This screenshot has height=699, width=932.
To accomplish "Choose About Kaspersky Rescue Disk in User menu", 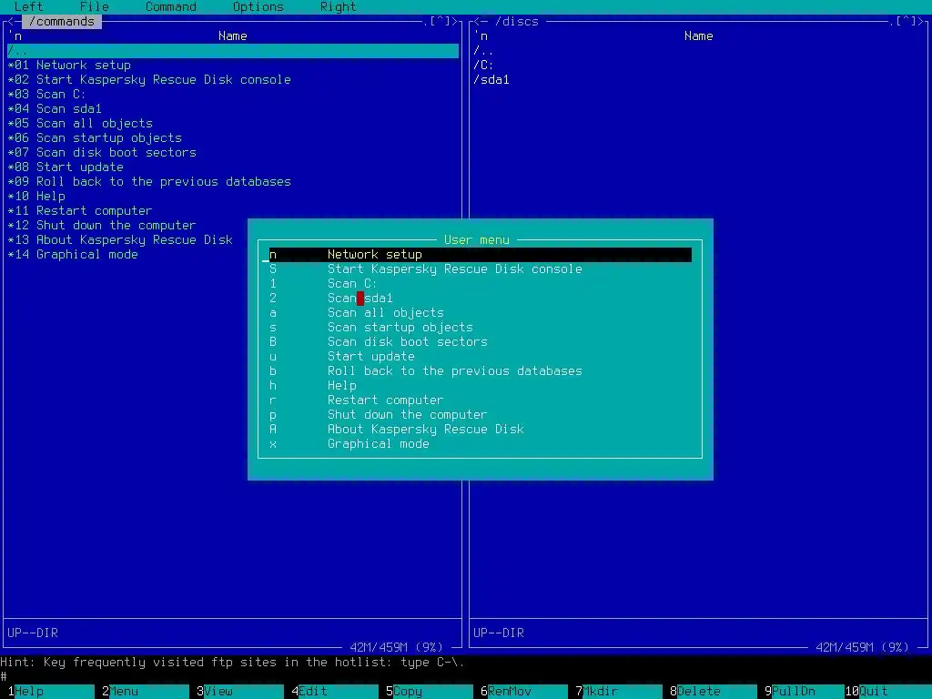I will click(x=481, y=430).
